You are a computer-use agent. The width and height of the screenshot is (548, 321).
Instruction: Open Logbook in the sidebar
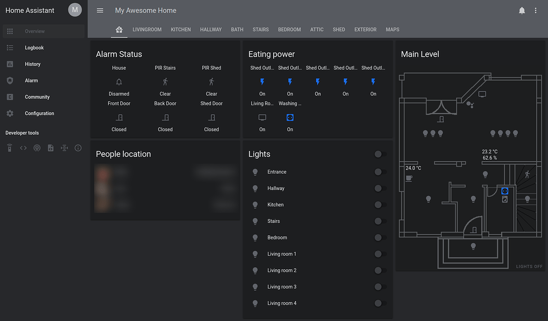coord(34,48)
